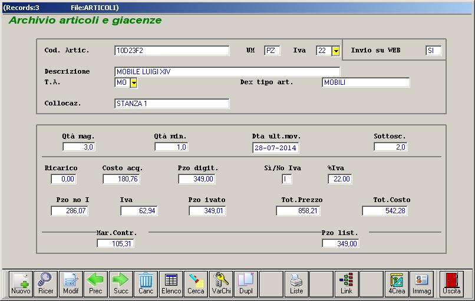Open VarChi keys icon
The width and height of the screenshot is (475, 301).
coord(221,284)
